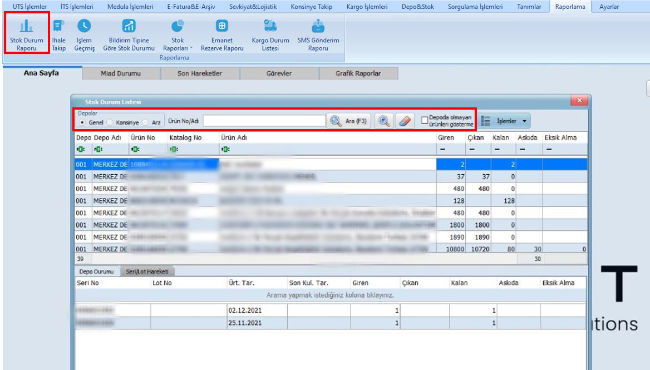Switch to the Miad Durumu tab
This screenshot has height=370, width=650.
pos(121,73)
